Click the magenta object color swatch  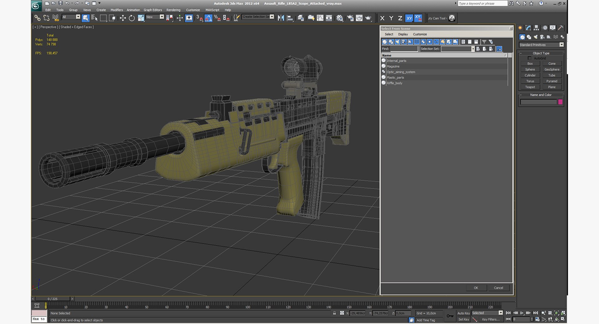click(x=560, y=102)
